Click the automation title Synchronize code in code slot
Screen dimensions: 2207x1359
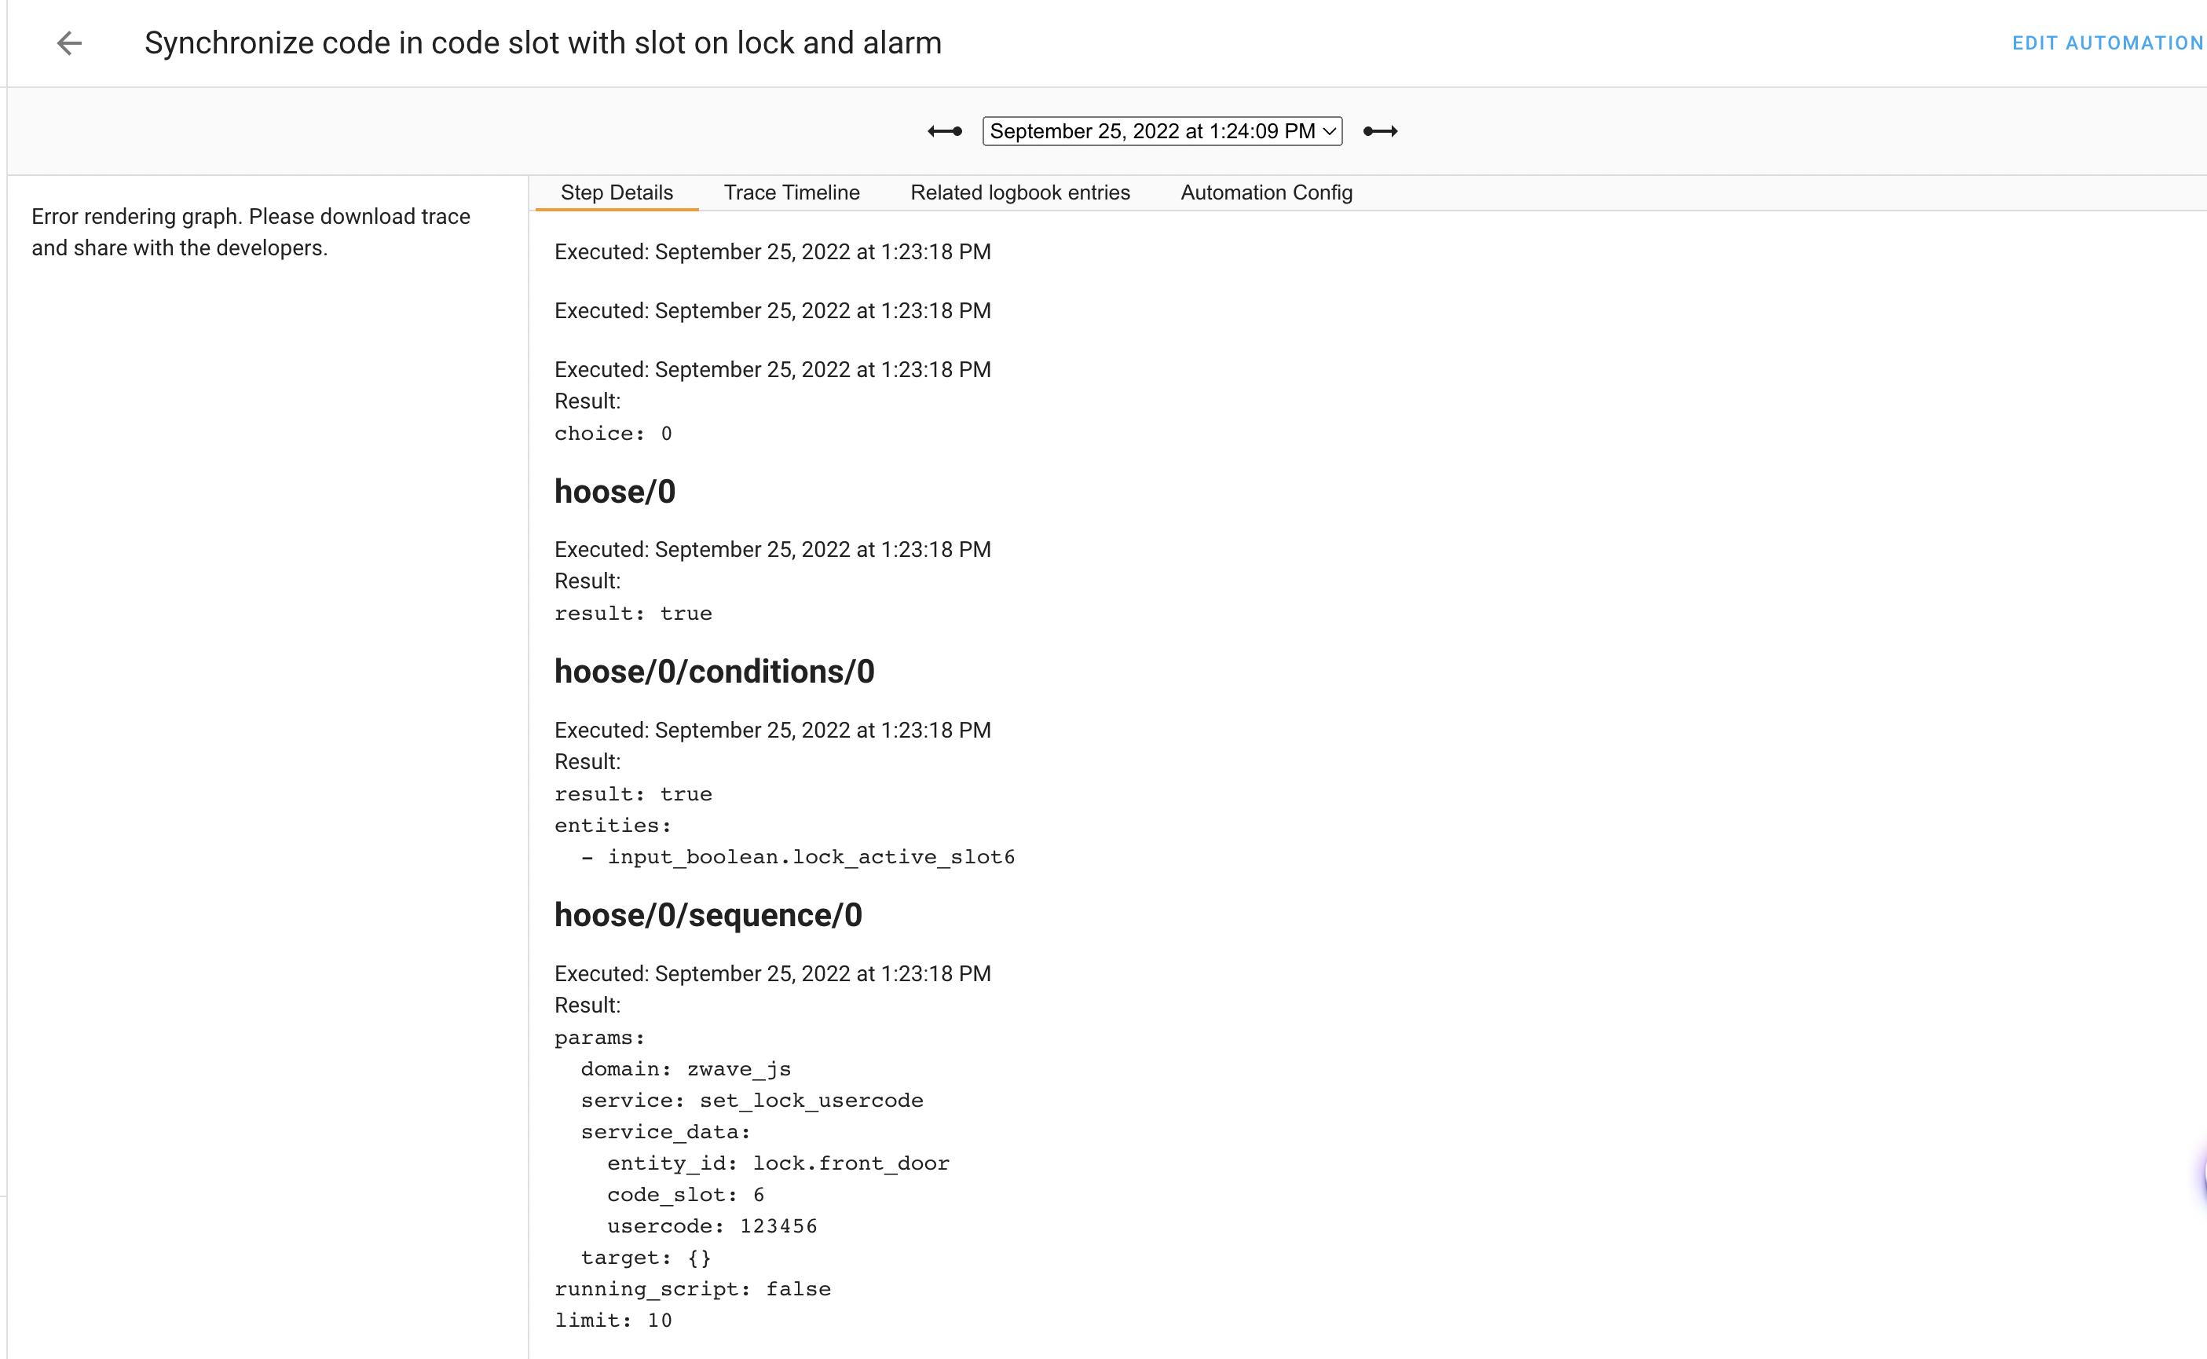click(543, 42)
